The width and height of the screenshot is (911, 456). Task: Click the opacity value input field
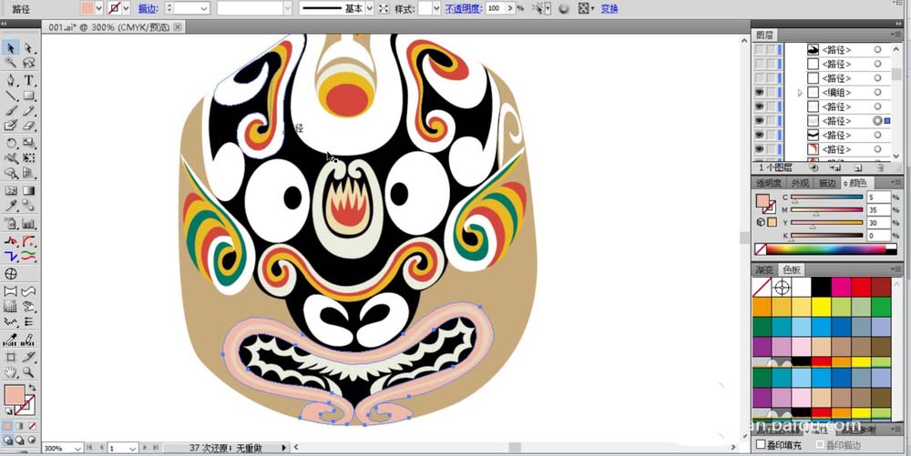pos(496,8)
